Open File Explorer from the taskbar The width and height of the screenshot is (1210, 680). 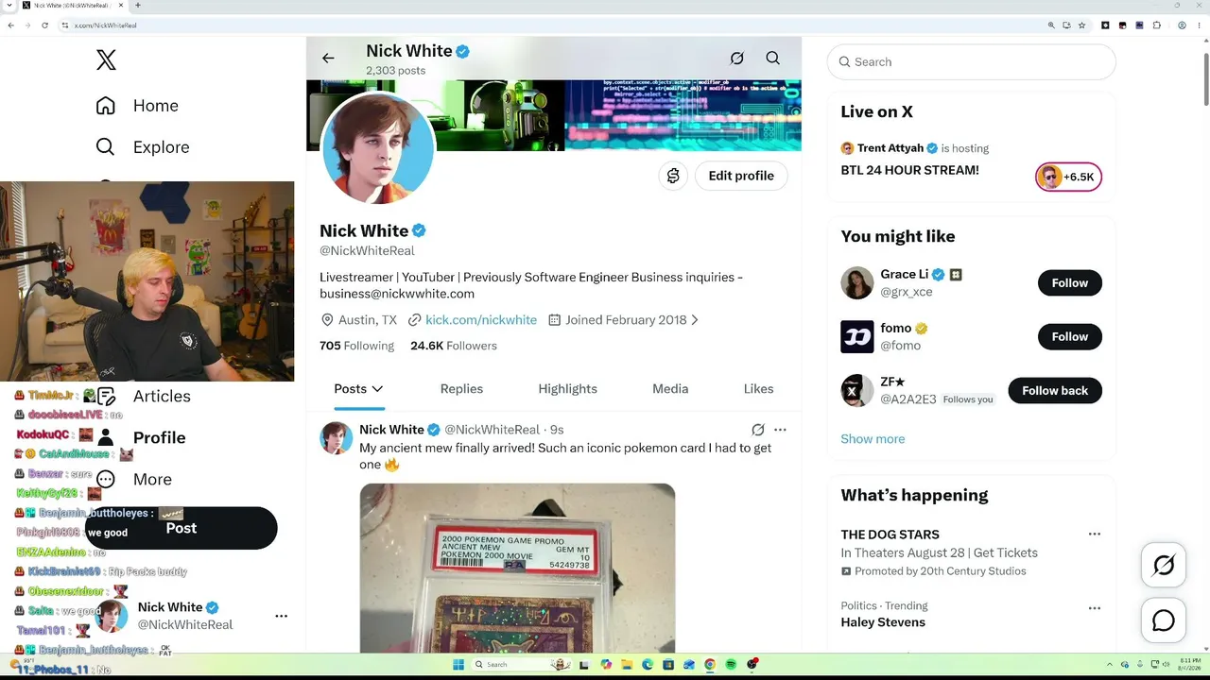pyautogui.click(x=627, y=665)
